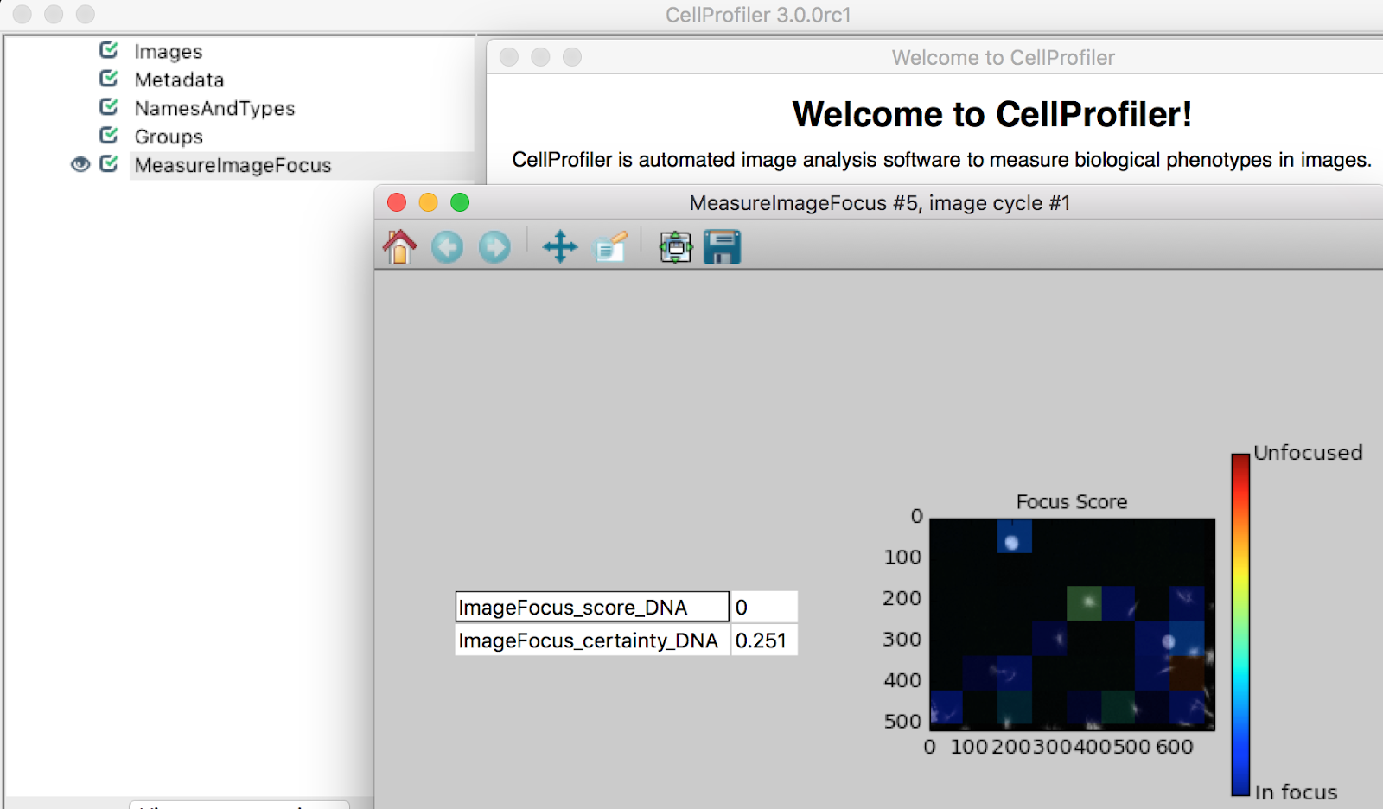The image size is (1383, 809).
Task: Click the "Unfocused" colorbar label
Action: pyautogui.click(x=1308, y=453)
